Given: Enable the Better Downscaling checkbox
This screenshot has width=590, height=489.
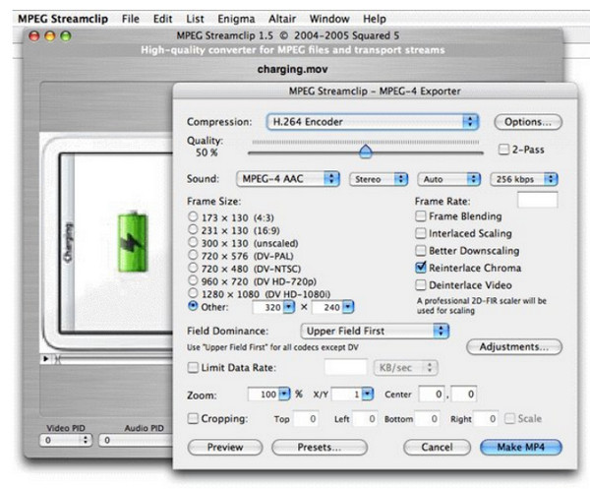Looking at the screenshot, I should tap(421, 251).
